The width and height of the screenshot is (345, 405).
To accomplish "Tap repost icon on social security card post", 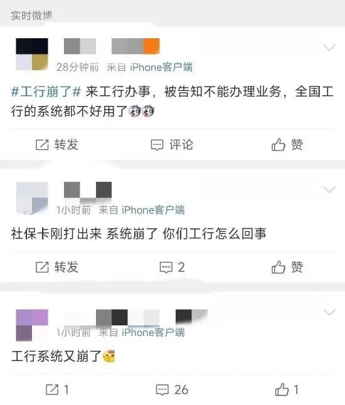I will (x=42, y=267).
